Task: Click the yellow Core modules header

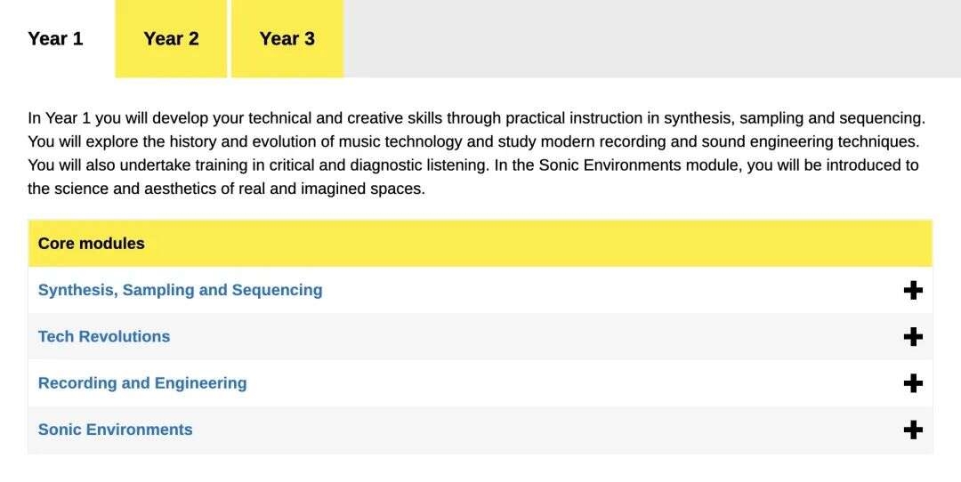Action: coord(480,244)
